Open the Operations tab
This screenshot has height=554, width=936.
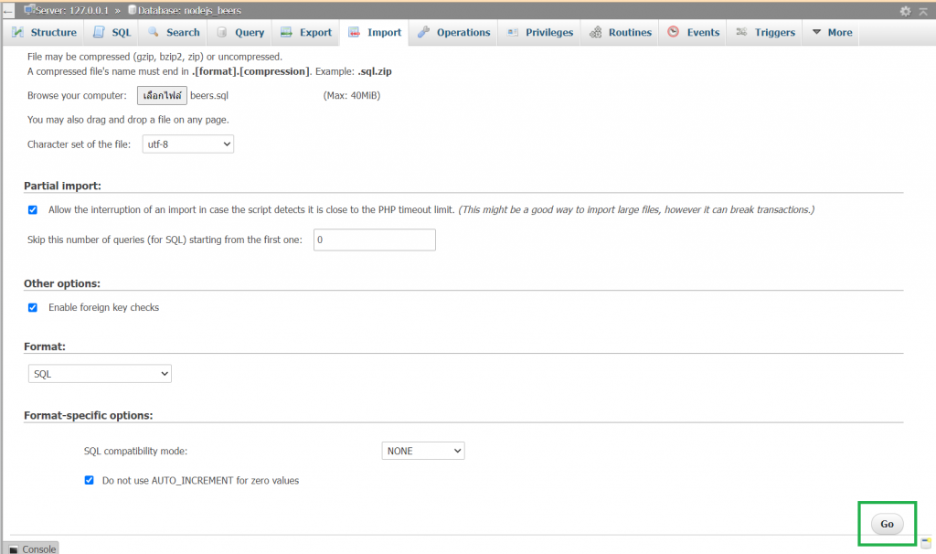point(453,32)
